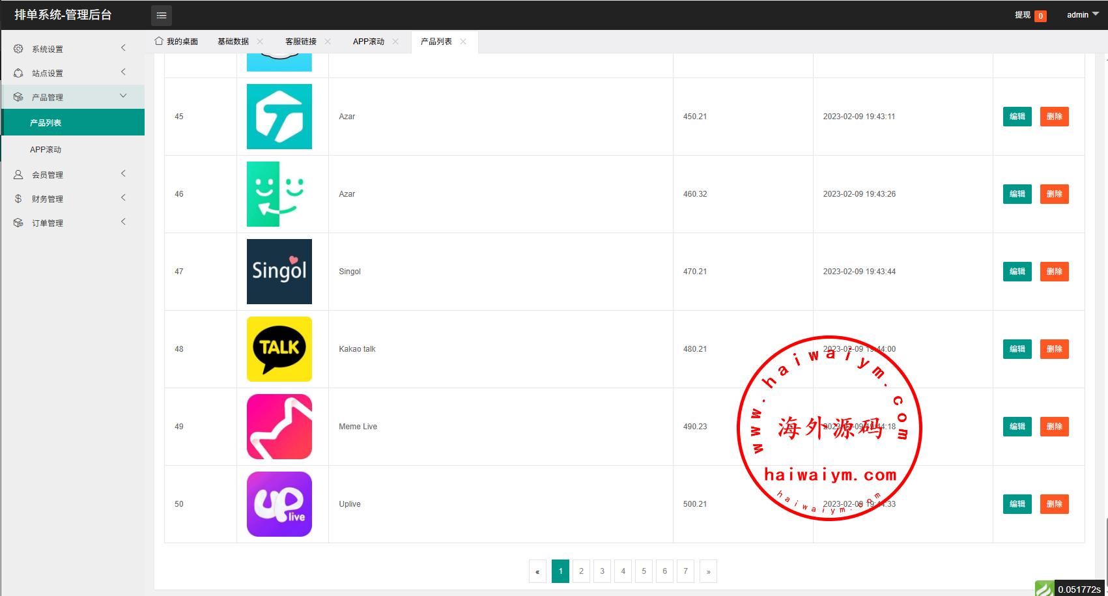Click the Singol product logo
Image resolution: width=1108 pixels, height=596 pixels.
point(279,272)
